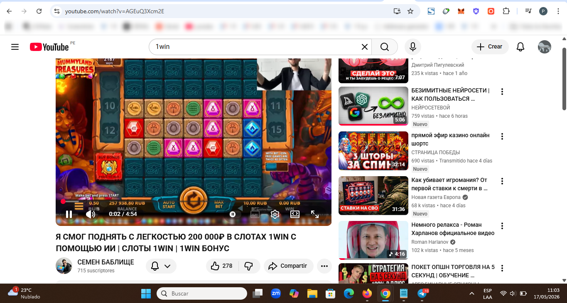
Task: Click the URL in the address bar
Action: point(115,11)
